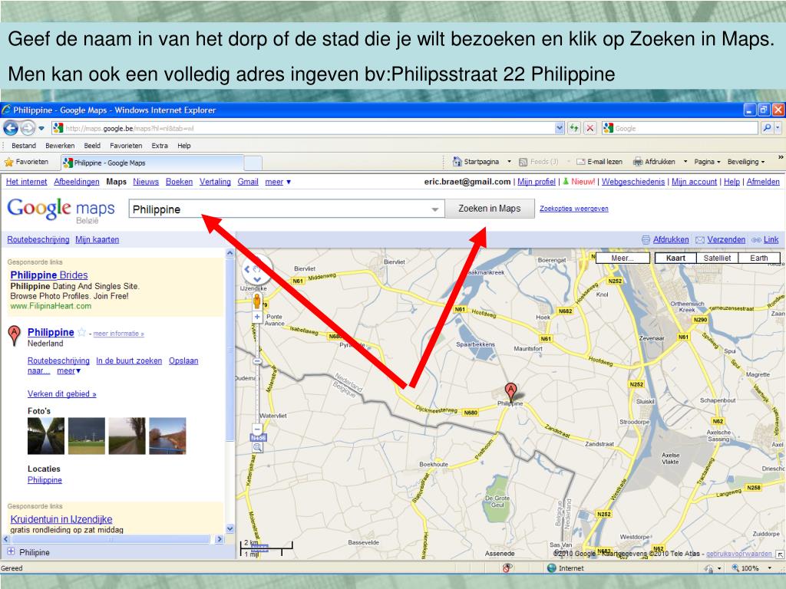786x589 pixels.
Task: Click the zoom slider track
Action: point(257,373)
